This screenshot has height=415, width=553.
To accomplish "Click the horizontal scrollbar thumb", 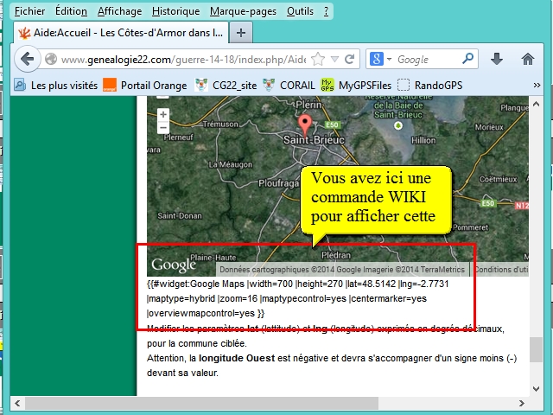I will (201, 403).
